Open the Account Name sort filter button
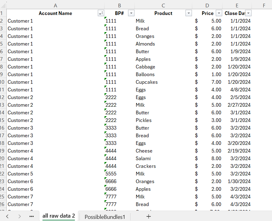The height and width of the screenshot is (221, 272). 101,13
